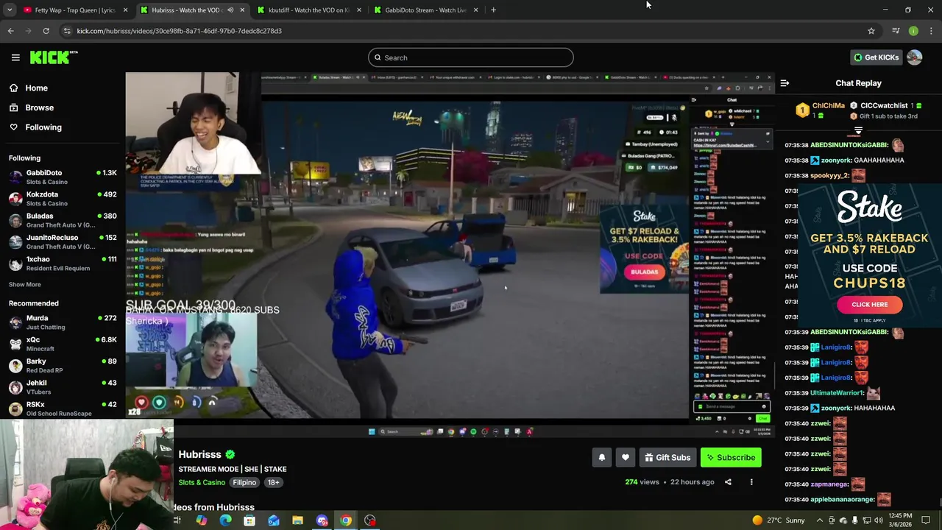Screen dimensions: 942x530
Task: Click Slots & Casino category link
Action: [202, 482]
